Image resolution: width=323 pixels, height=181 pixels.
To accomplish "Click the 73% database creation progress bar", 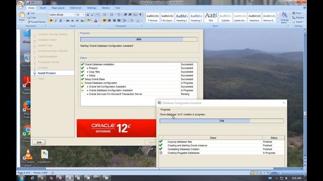I will point(222,121).
